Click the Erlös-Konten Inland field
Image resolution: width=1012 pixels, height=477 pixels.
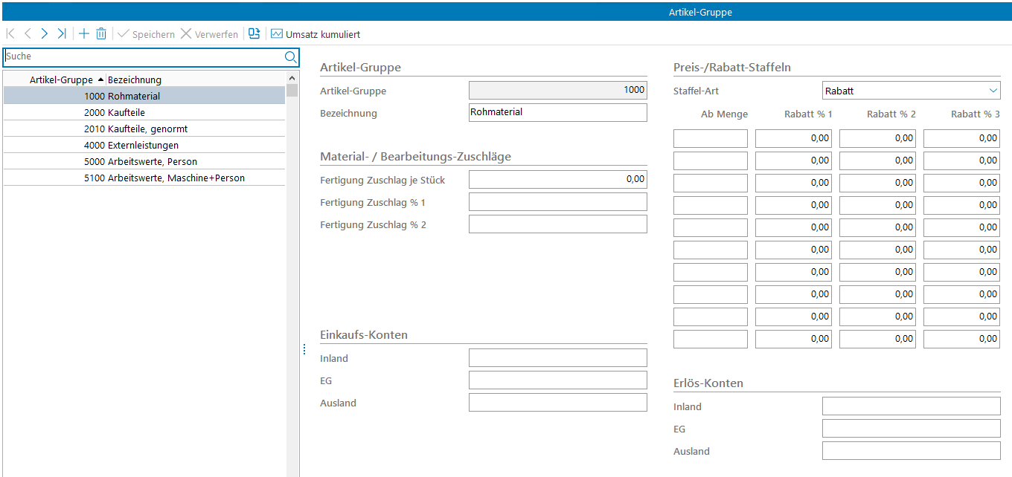click(x=911, y=406)
